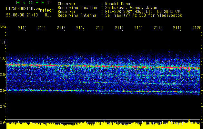Click the 0.6 kHz frequency label
Screen dimensions: 203x129
tap(3, 123)
